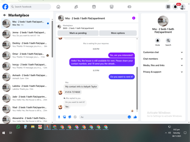Click the volume icon in system tray
Screen dimensions: 190x142
pyautogui.click(x=169, y=133)
